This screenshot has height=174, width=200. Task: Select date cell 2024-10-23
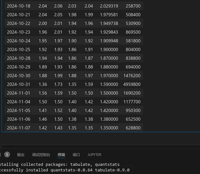[19, 32]
